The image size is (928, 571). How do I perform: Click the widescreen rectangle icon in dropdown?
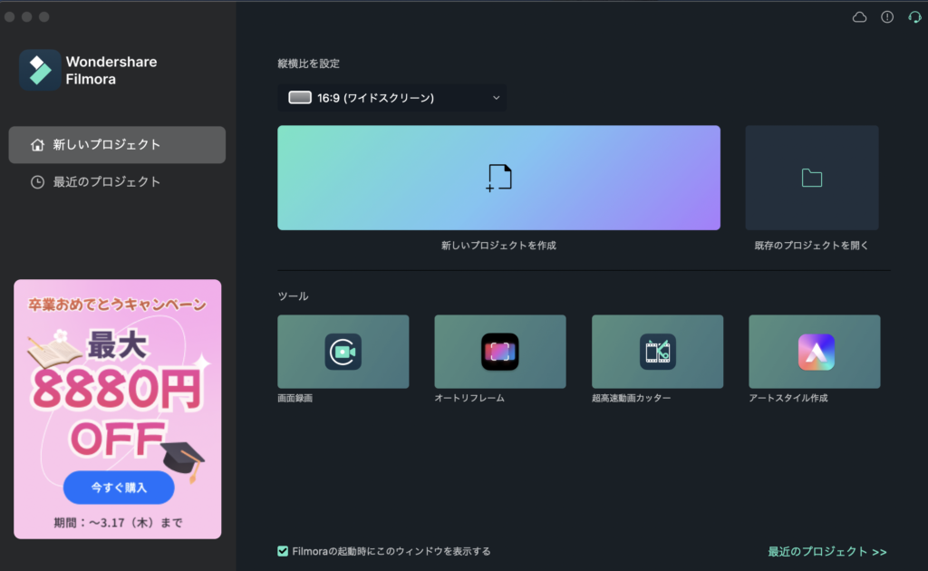pyautogui.click(x=299, y=98)
